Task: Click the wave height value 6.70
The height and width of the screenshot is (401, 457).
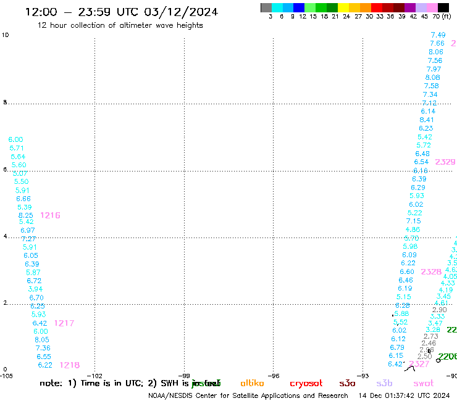Action: pos(36,297)
